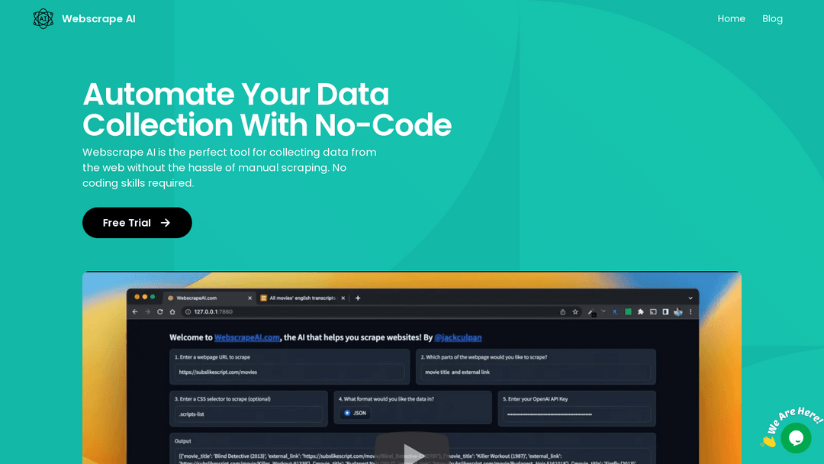This screenshot has height=464, width=824.
Task: Open the Blog nav item
Action: 772,19
